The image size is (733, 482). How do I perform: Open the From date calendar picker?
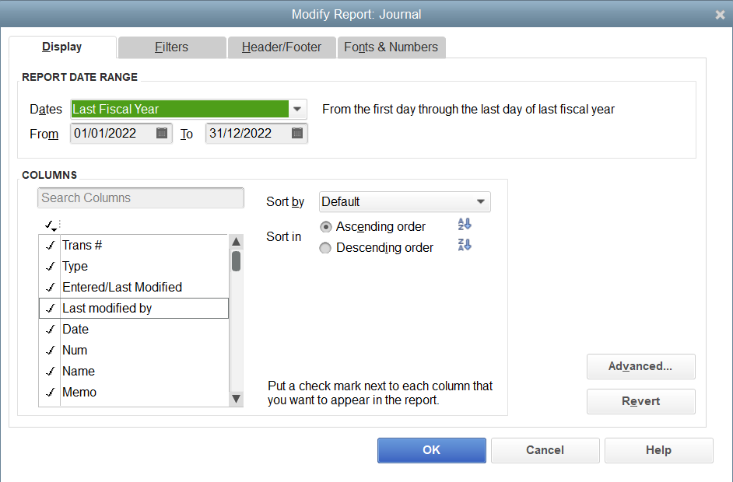[x=162, y=133]
